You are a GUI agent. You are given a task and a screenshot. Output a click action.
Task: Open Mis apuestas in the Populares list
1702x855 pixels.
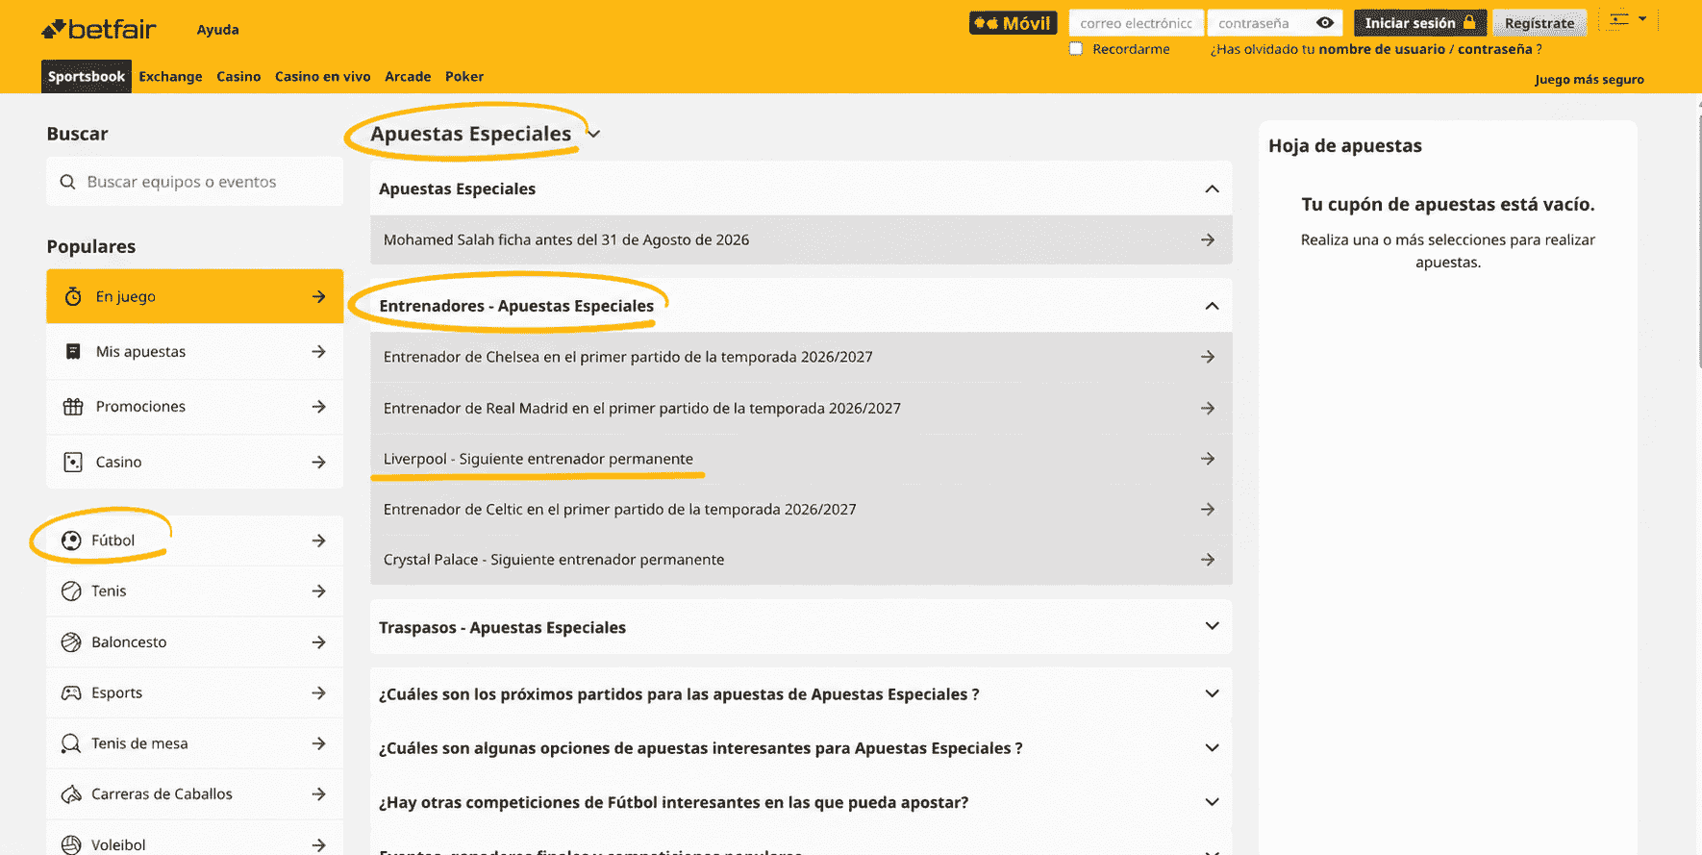(x=194, y=352)
